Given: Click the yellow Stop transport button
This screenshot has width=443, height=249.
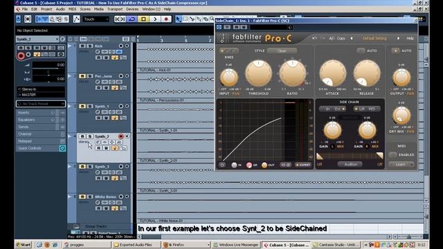Looking at the screenshot, I should (143, 19).
